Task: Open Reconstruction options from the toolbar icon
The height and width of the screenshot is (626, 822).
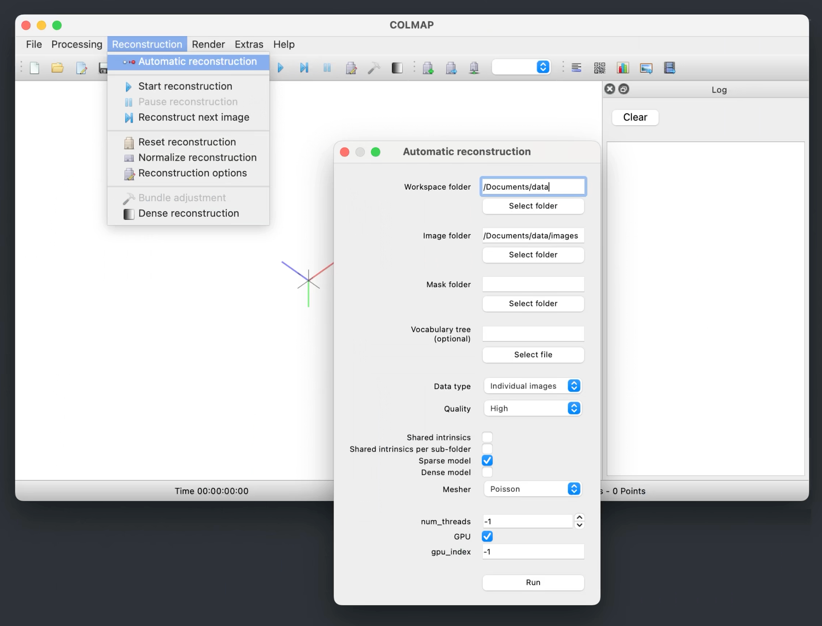Action: pyautogui.click(x=351, y=68)
